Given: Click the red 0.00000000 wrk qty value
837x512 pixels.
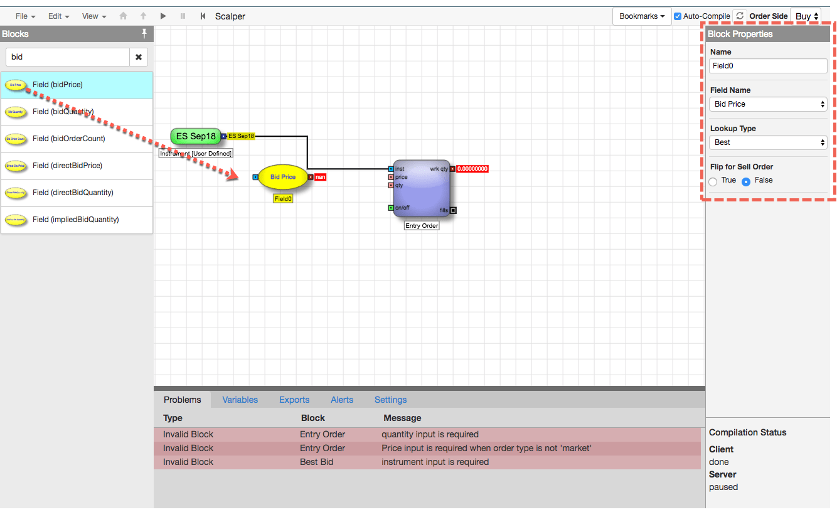Looking at the screenshot, I should (472, 169).
